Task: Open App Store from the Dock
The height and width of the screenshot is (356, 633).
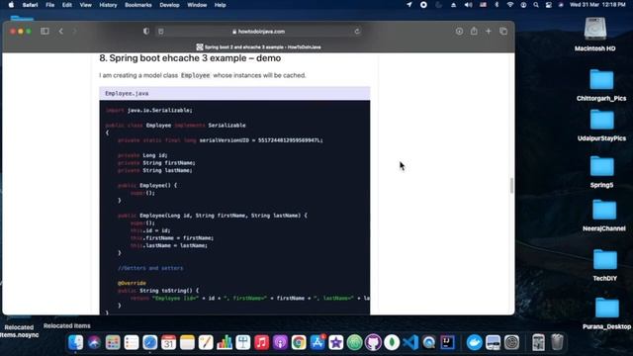Action: [317, 342]
